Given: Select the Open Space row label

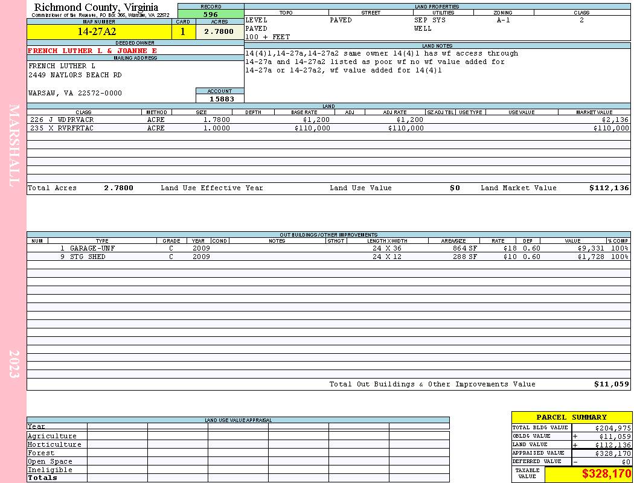Looking at the screenshot, I should coord(50,462).
